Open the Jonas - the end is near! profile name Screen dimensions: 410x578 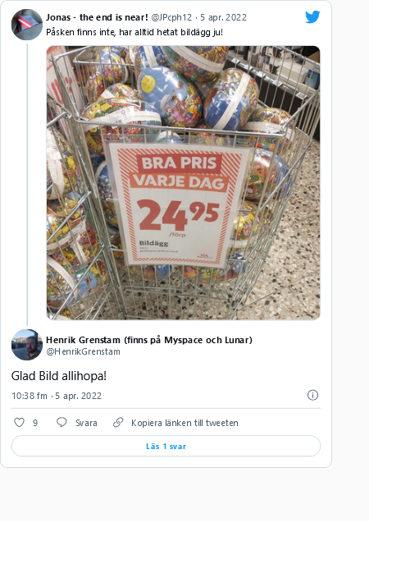click(x=97, y=17)
